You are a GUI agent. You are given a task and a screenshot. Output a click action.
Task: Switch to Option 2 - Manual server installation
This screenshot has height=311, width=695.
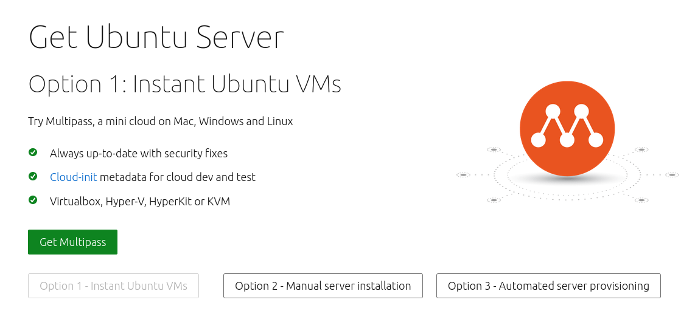323,285
